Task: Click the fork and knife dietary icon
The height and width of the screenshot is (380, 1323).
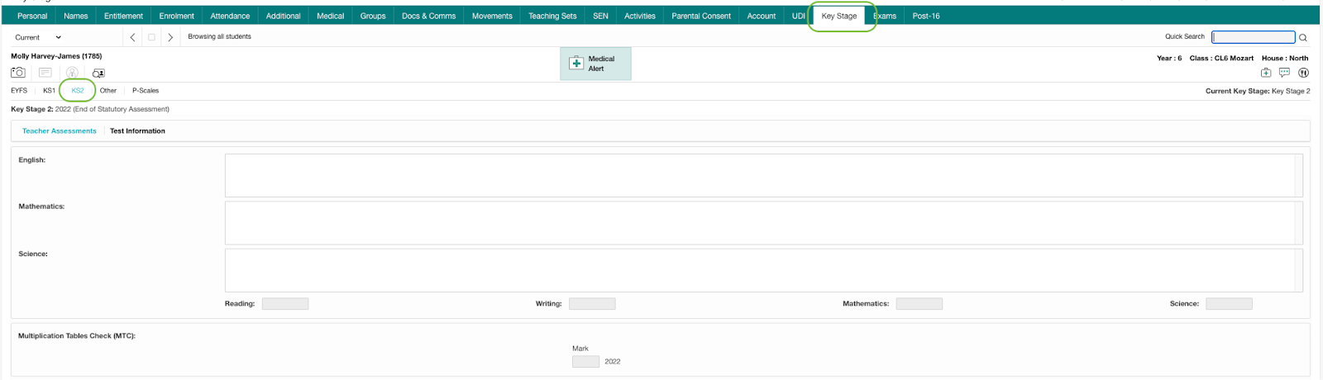Action: [x=1303, y=73]
